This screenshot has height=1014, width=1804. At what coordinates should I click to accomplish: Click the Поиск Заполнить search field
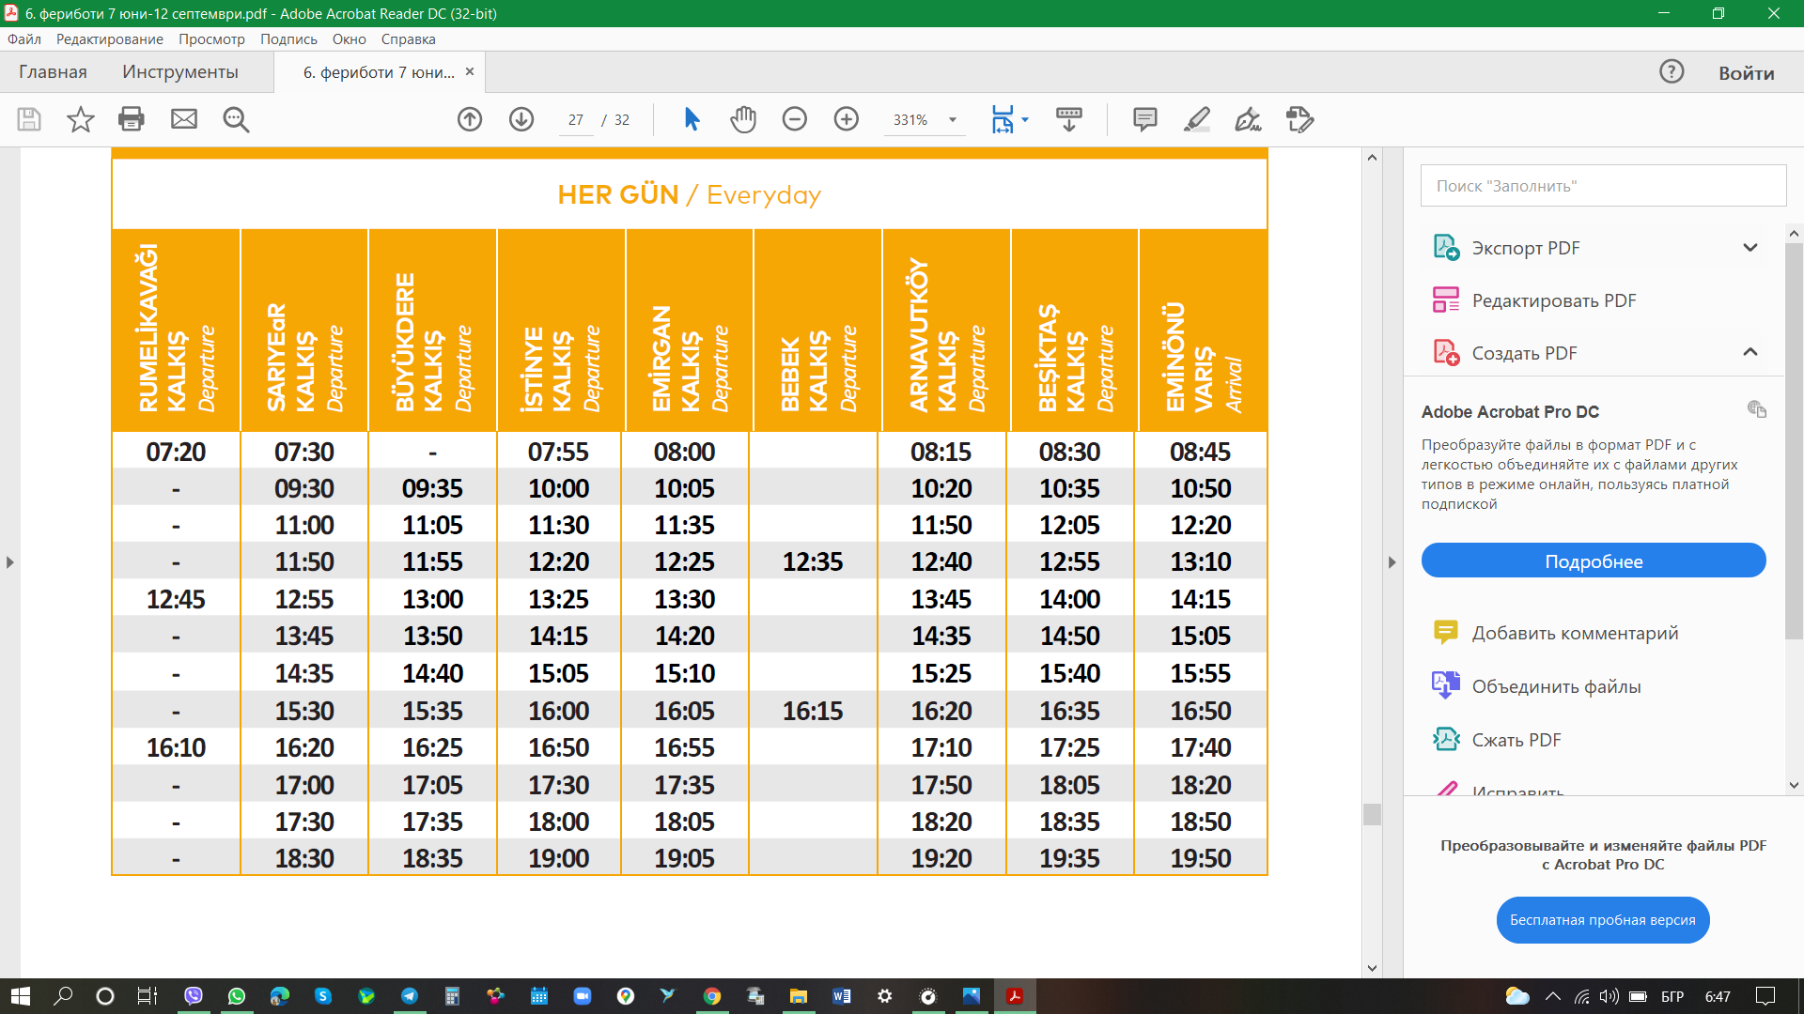1603,186
